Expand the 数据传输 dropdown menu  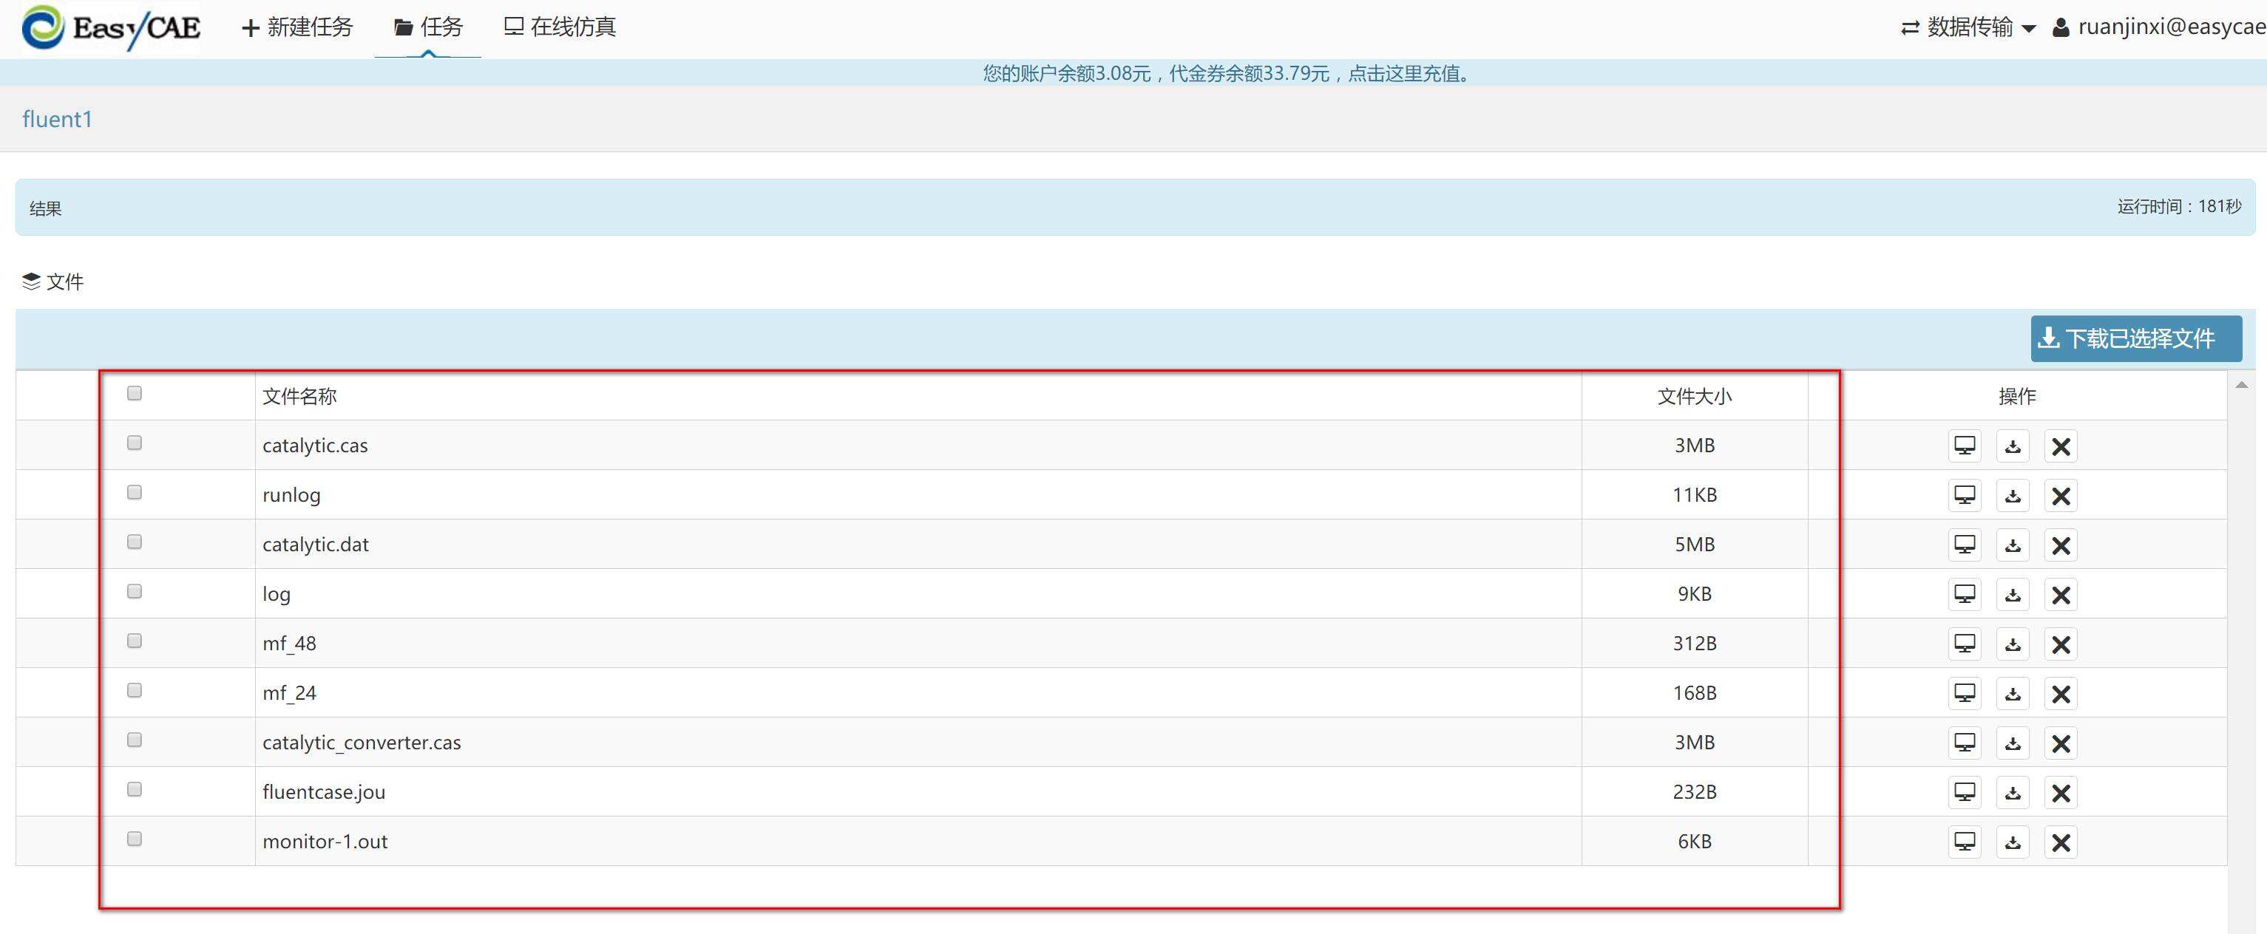pyautogui.click(x=1969, y=27)
